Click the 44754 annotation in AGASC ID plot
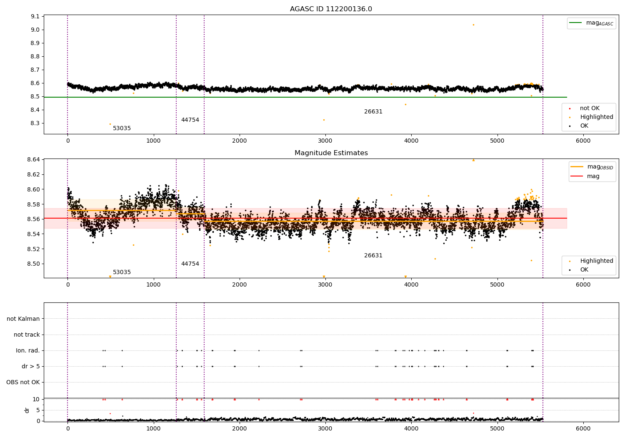625x438 pixels. pyautogui.click(x=190, y=120)
